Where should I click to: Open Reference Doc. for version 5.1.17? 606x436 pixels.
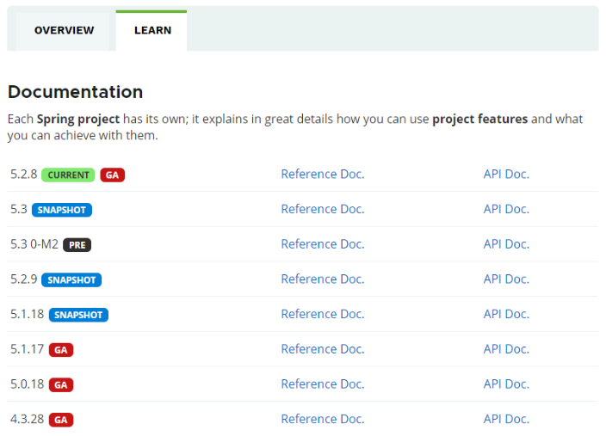tap(323, 349)
